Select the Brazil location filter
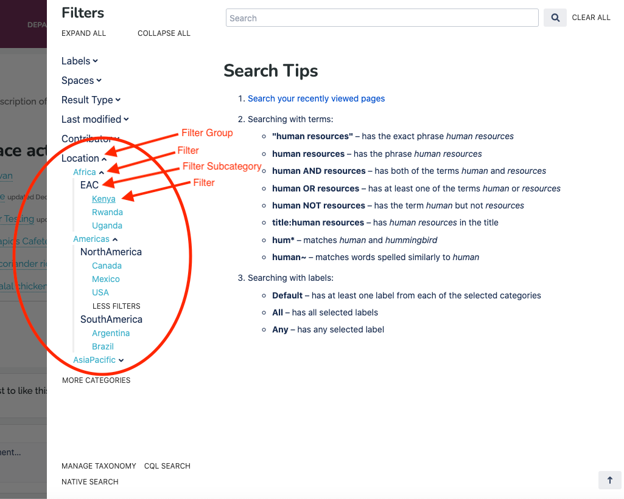The width and height of the screenshot is (624, 499). click(102, 346)
